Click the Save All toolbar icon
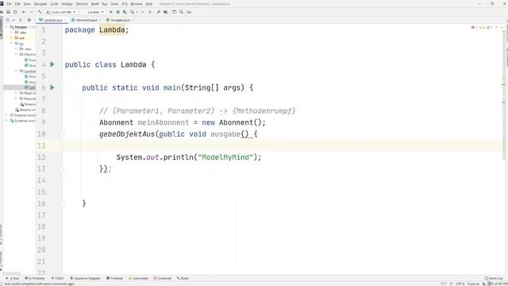This screenshot has width=508, height=286. pyautogui.click(x=8, y=12)
